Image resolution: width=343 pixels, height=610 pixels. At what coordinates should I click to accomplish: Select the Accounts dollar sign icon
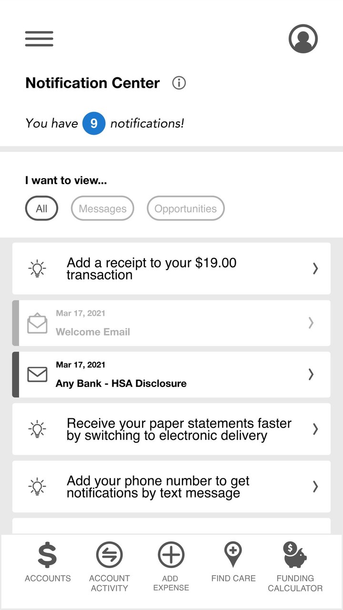[47, 554]
